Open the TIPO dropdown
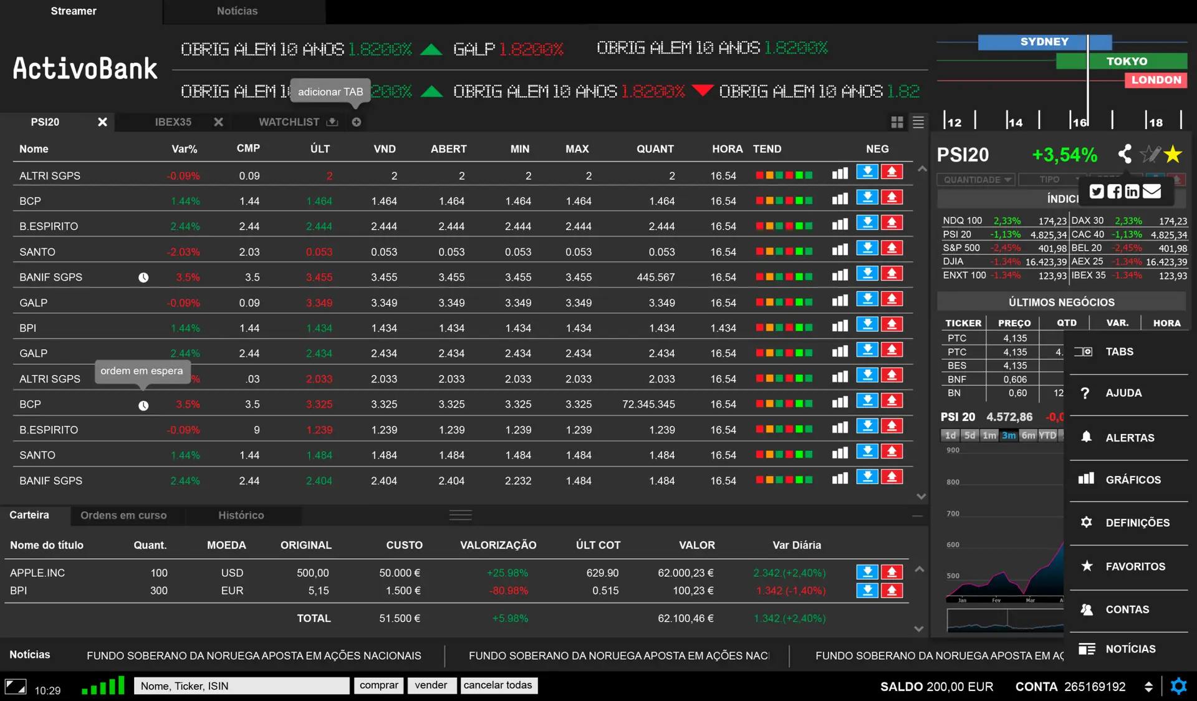The image size is (1197, 701). pyautogui.click(x=1052, y=180)
